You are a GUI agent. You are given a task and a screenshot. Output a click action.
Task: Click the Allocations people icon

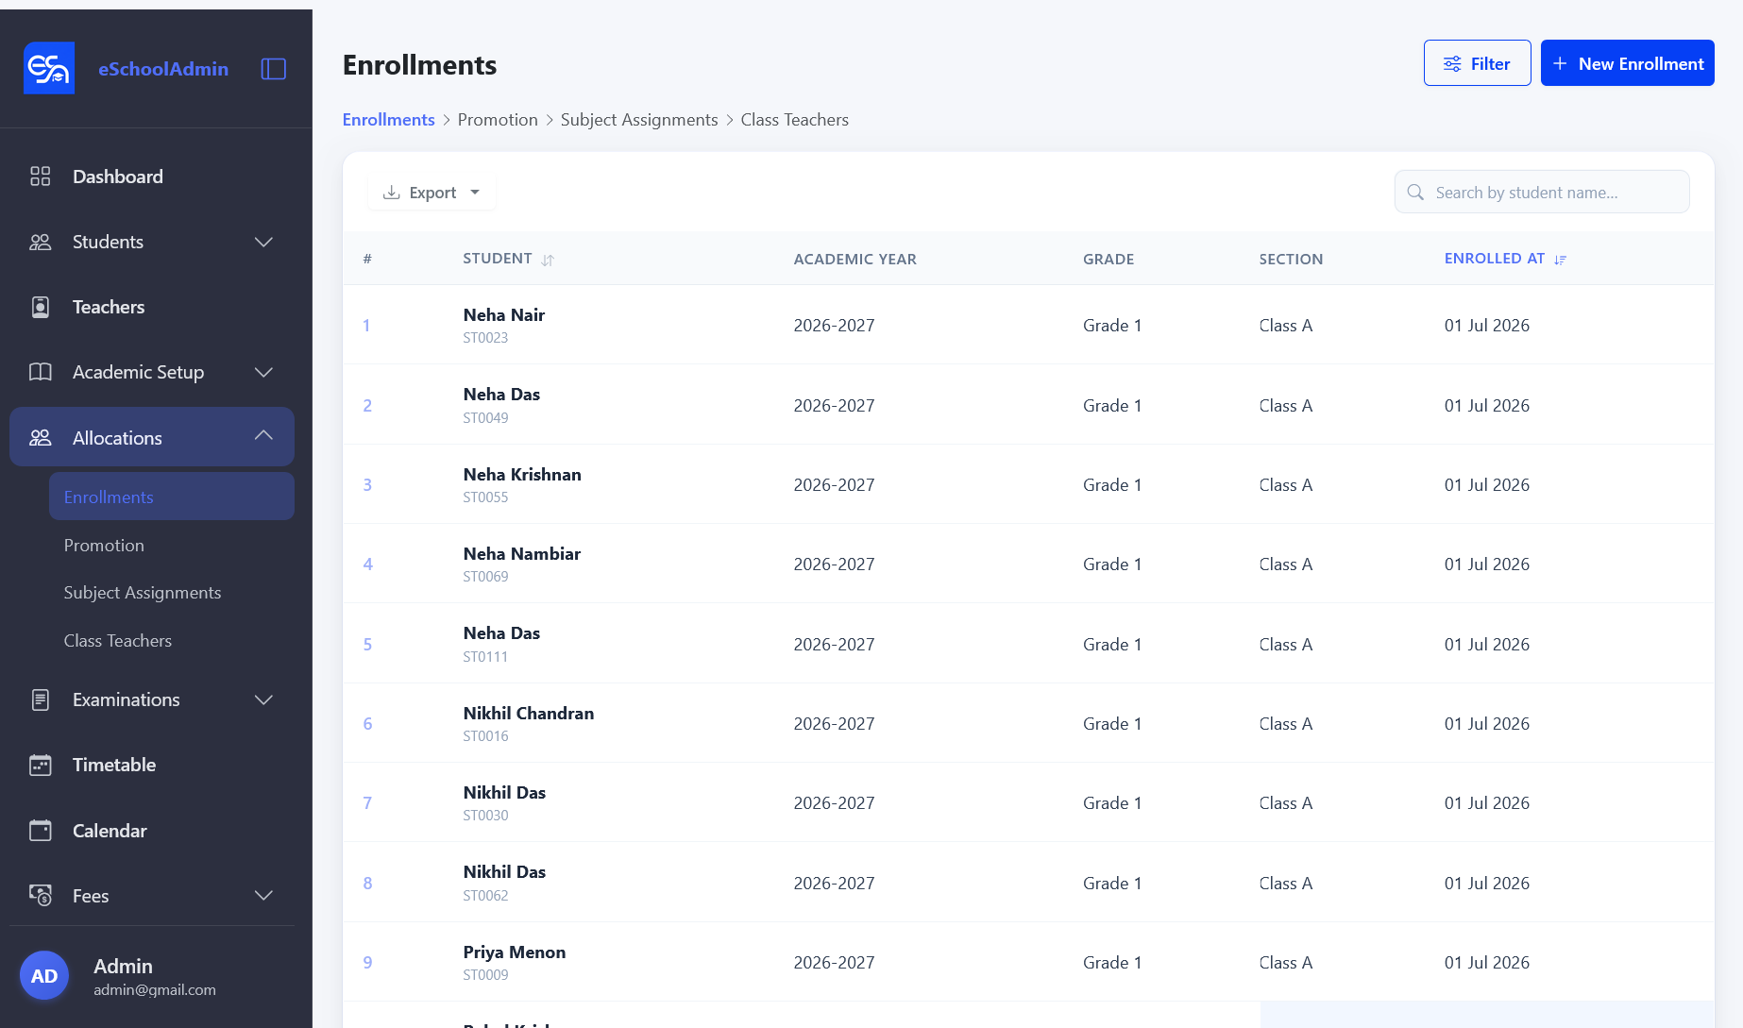[x=41, y=438]
